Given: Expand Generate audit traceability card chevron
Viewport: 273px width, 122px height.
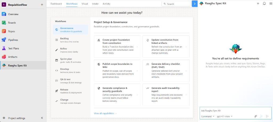Looking at the screenshot, I should click(186, 95).
